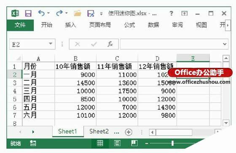Image resolution: width=236 pixels, height=153 pixels.
Task: Add a new sheet with plus icon
Action: (x=129, y=132)
